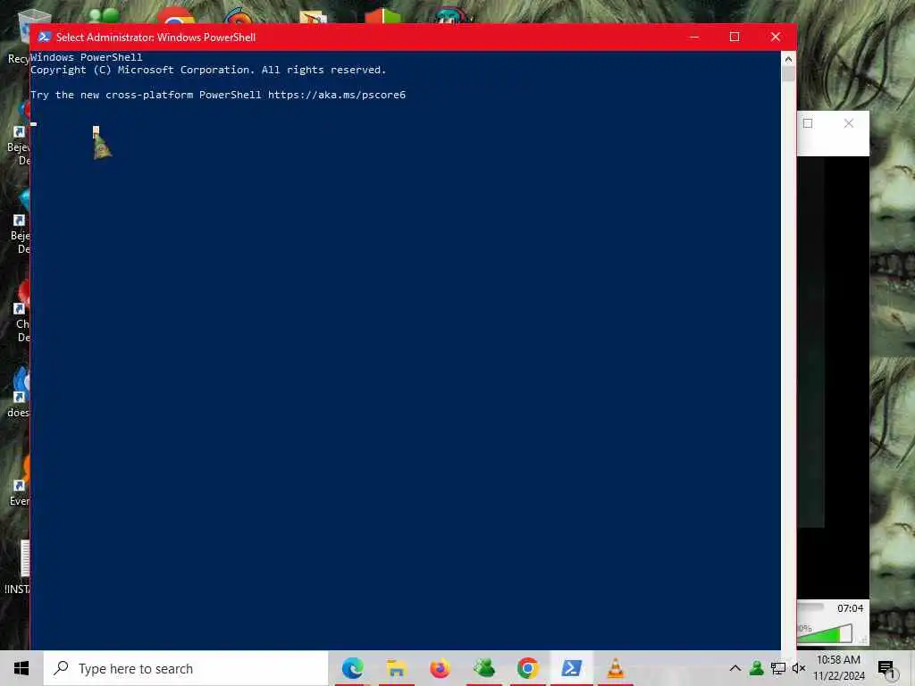Show hidden system tray icons

click(x=735, y=668)
